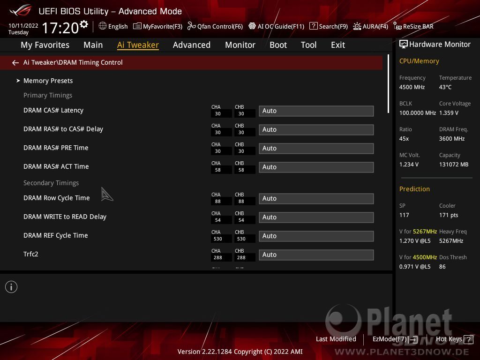Screen dimensions: 480x360
Task: Click DRAM RAS# to CAS# Delay label
Action: coord(63,129)
